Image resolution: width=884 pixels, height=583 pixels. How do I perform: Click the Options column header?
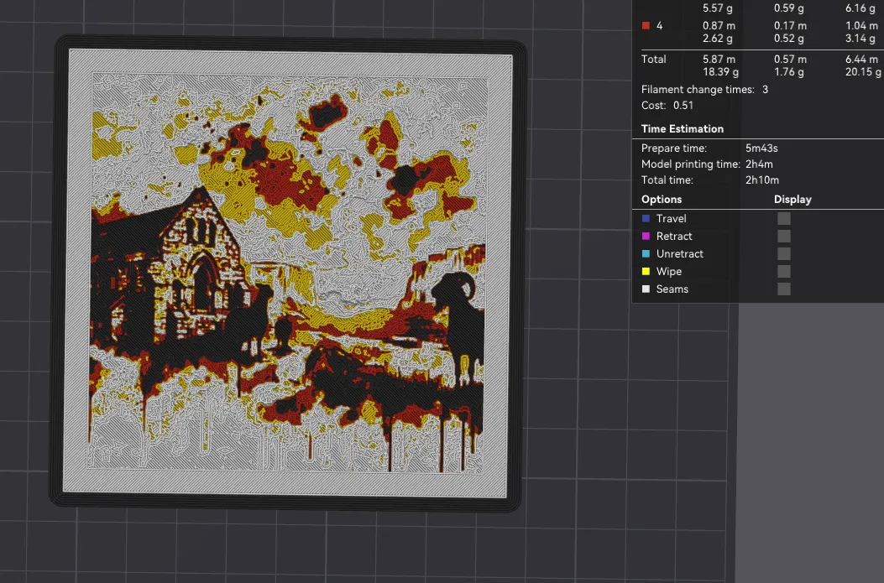click(662, 200)
